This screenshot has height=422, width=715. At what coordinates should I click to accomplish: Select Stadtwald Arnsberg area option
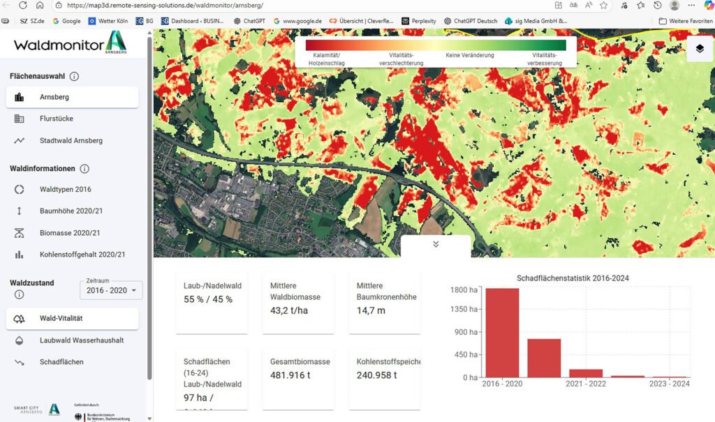click(x=71, y=141)
